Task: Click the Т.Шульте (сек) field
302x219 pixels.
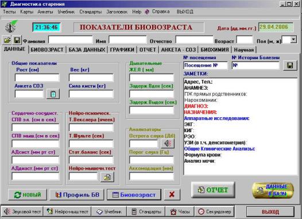Action: 91,144
